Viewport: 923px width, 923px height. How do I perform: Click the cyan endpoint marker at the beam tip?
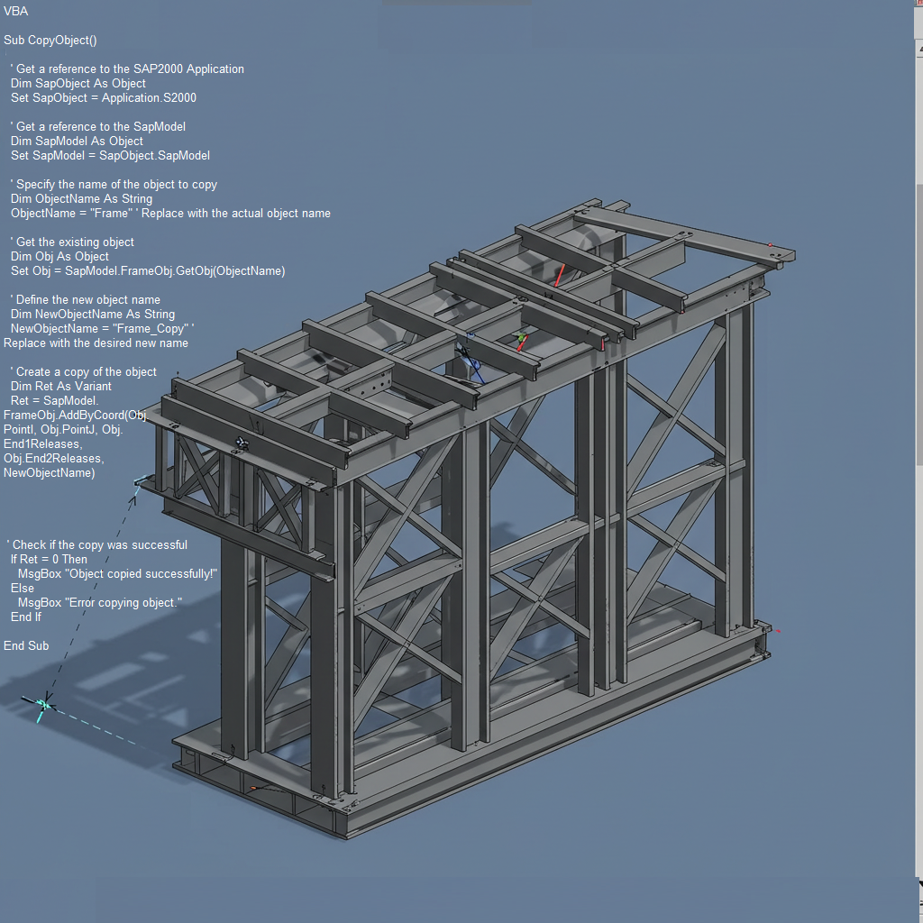pyautogui.click(x=139, y=483)
